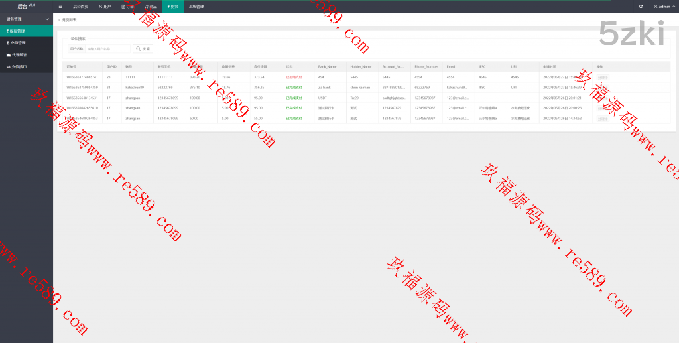Click the 订单号 column header

click(72, 67)
